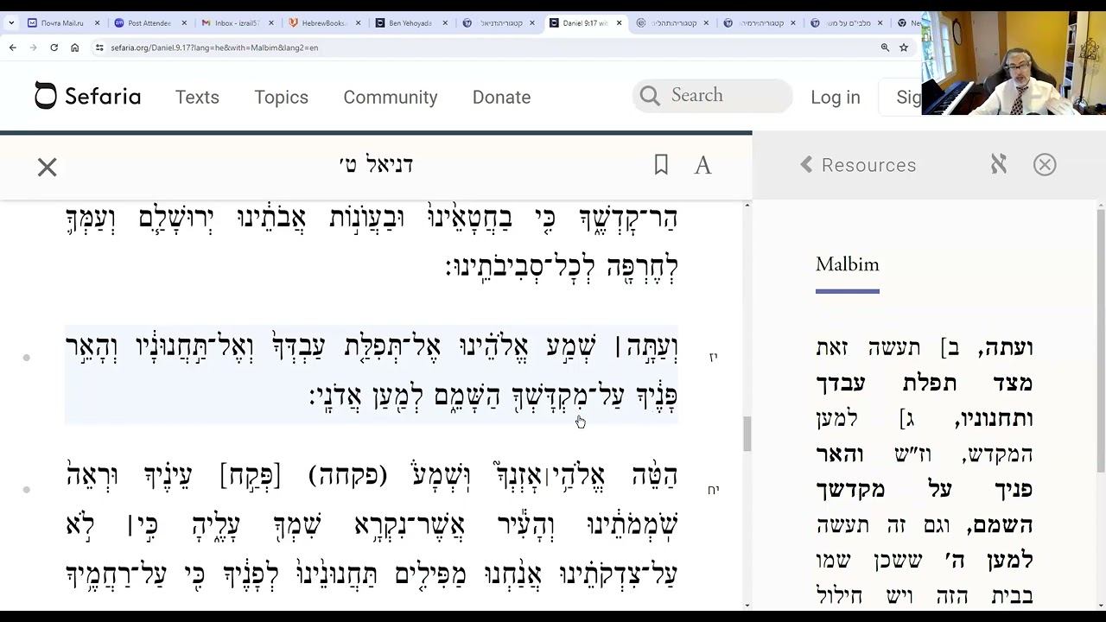The image size is (1106, 622).
Task: Open the Topics page
Action: [281, 98]
